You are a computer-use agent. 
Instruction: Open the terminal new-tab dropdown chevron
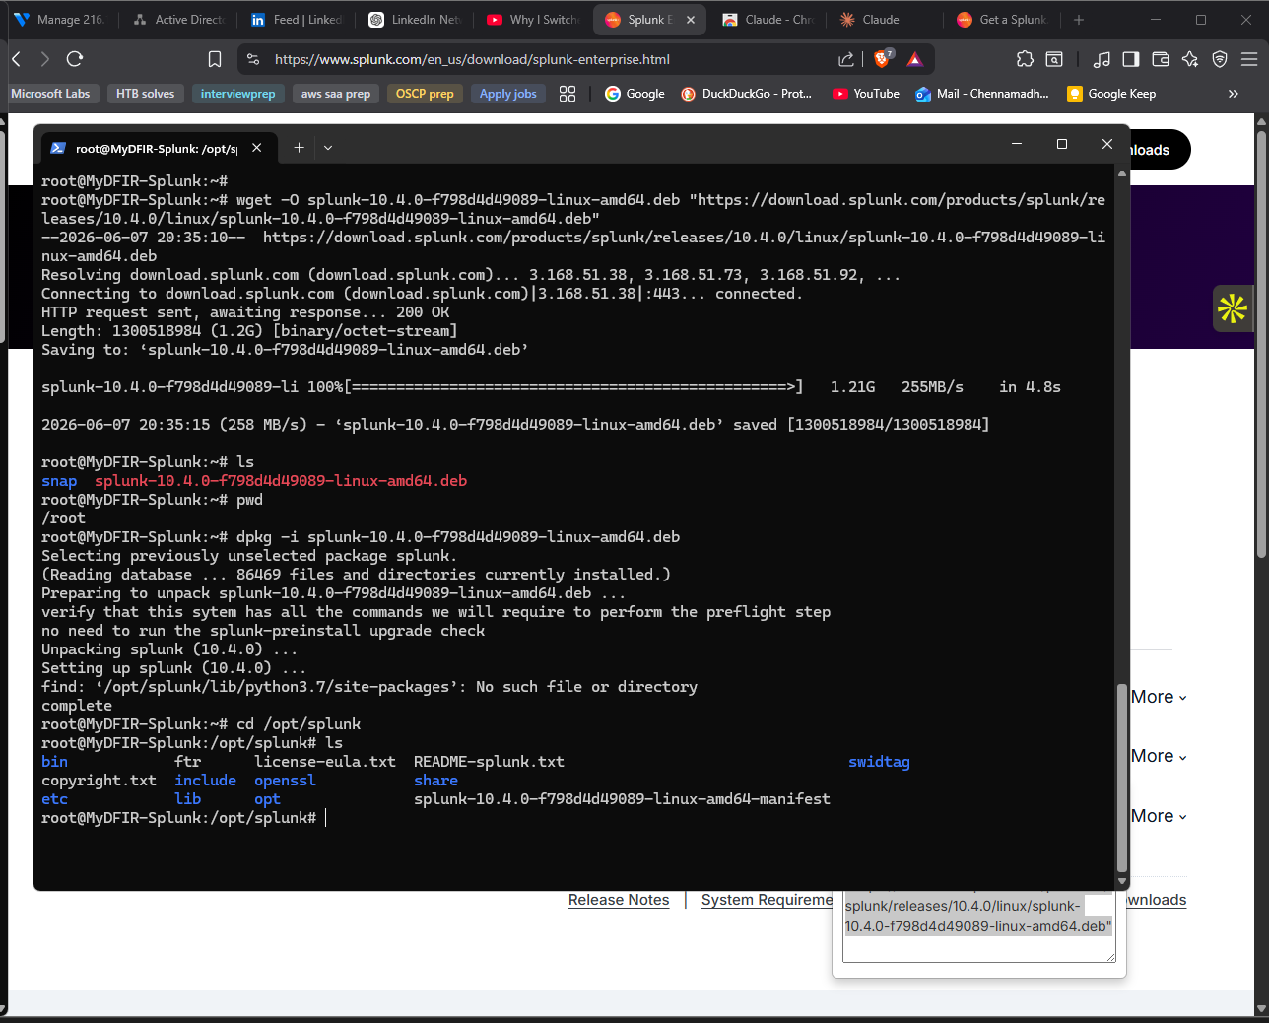tap(328, 148)
